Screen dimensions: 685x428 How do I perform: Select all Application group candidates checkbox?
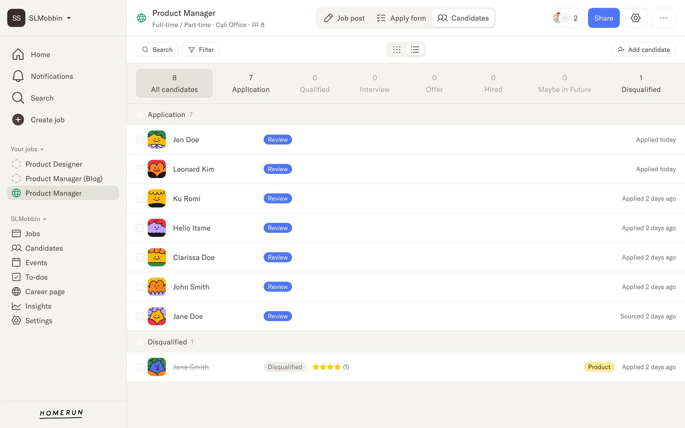pos(140,114)
